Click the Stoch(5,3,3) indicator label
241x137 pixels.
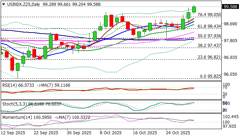pos(15,104)
